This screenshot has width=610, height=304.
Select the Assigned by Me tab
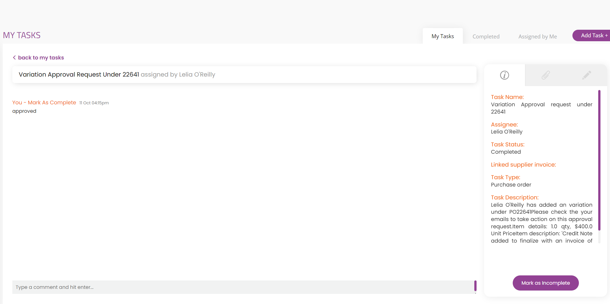coord(537,36)
